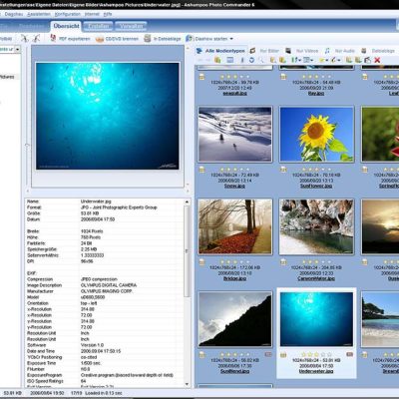This screenshot has width=399, height=399.
Task: Click status bar text 'Loaded in 0.13 sec'
Action: click(104, 393)
